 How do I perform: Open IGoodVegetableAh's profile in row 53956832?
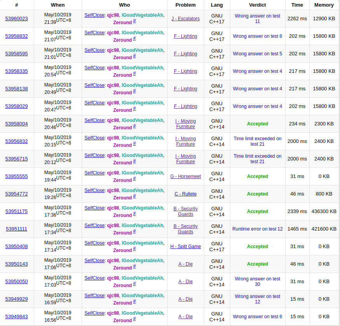pos(142,138)
